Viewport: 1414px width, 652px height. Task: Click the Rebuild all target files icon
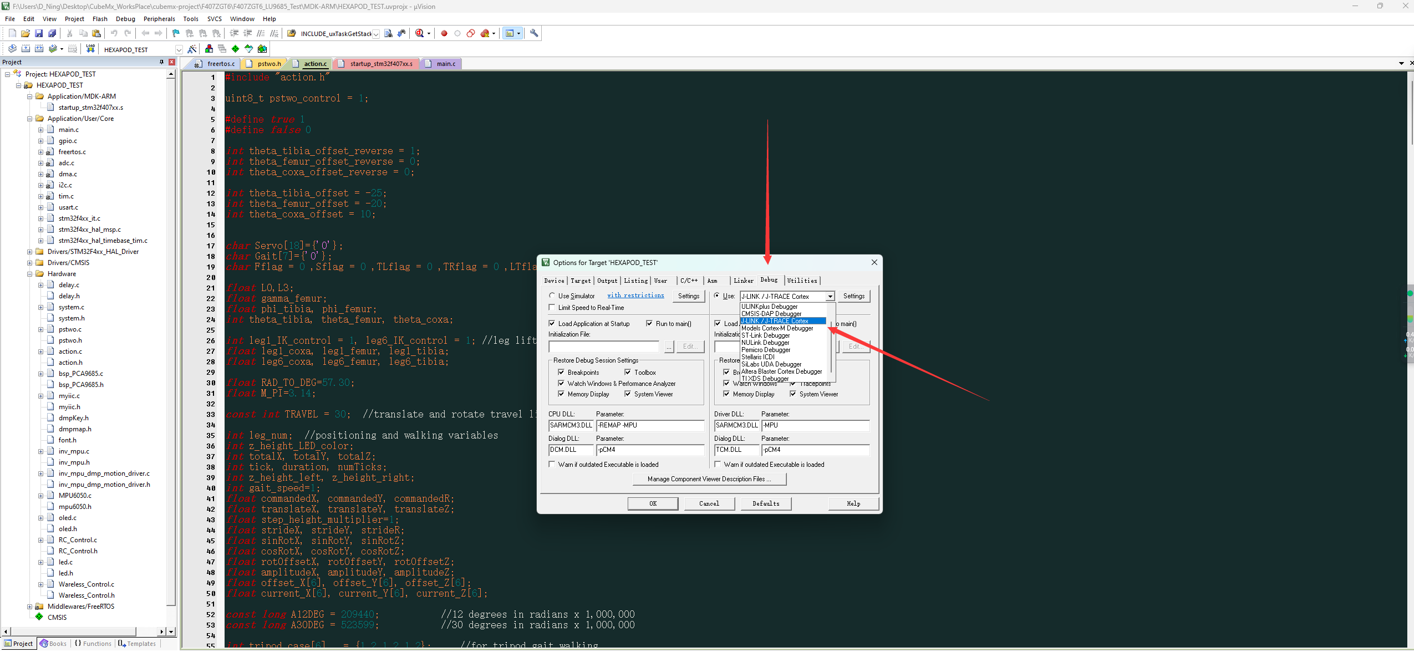click(x=39, y=49)
